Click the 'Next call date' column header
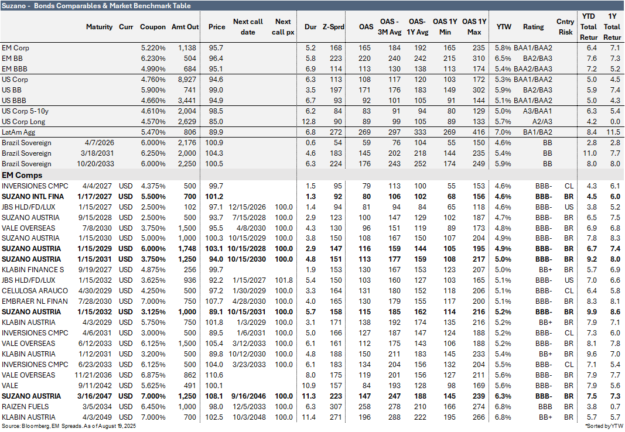The image size is (625, 432). click(x=248, y=27)
